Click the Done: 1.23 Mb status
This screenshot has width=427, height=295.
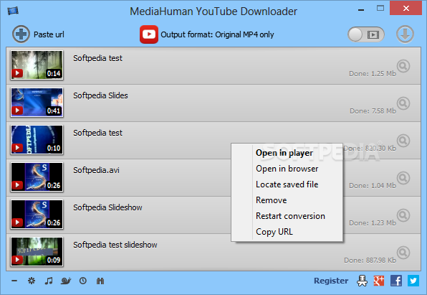coord(373,223)
